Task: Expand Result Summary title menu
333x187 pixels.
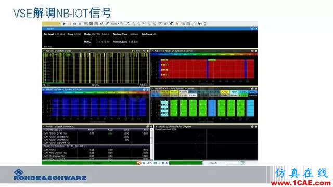Action: pos(44,127)
